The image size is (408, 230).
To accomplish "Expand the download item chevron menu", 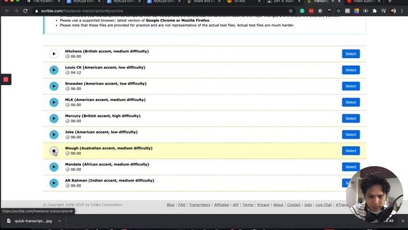I will click(59, 221).
